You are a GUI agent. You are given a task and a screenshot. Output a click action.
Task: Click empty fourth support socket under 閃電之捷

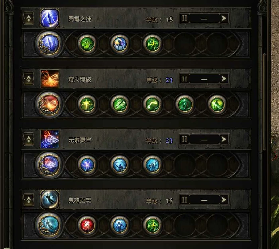click(x=185, y=43)
